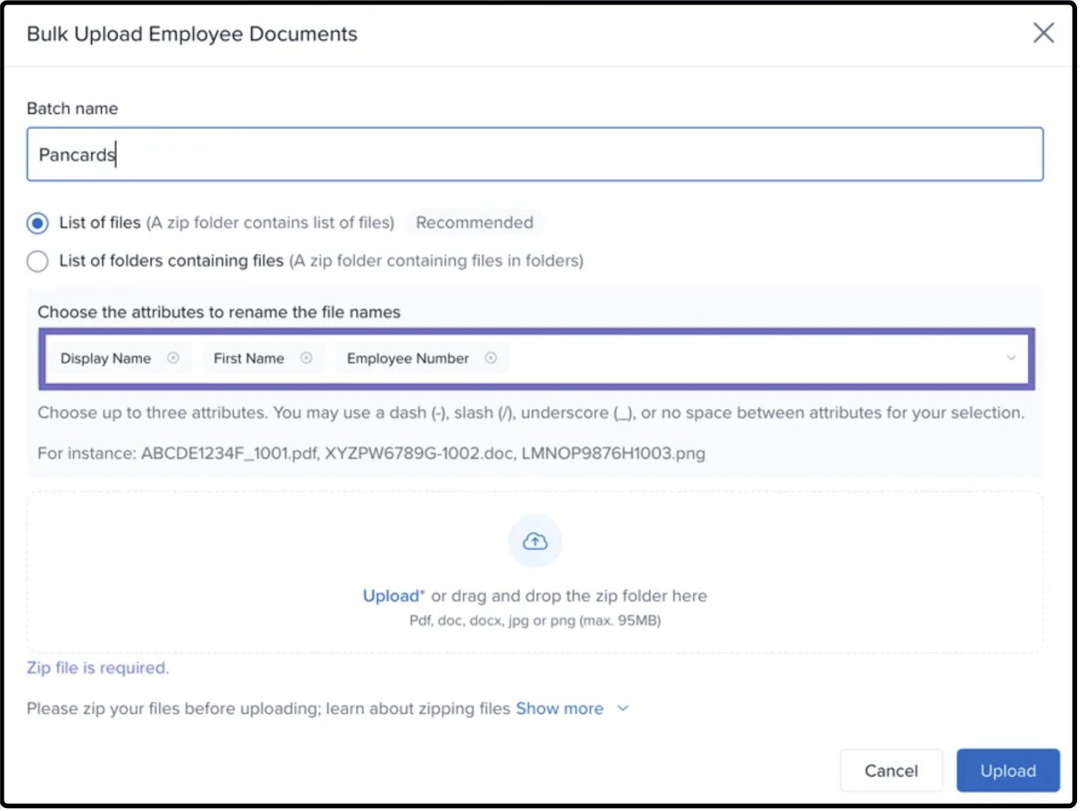Remove the Employee Number attribute chip

coord(491,358)
